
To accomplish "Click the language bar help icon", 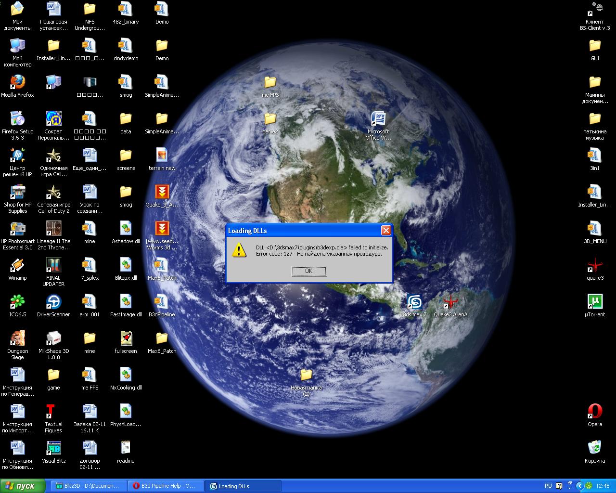I will click(x=559, y=486).
